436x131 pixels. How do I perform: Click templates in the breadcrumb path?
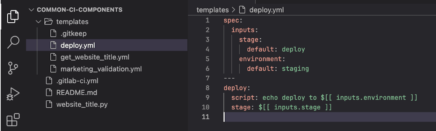[212, 10]
